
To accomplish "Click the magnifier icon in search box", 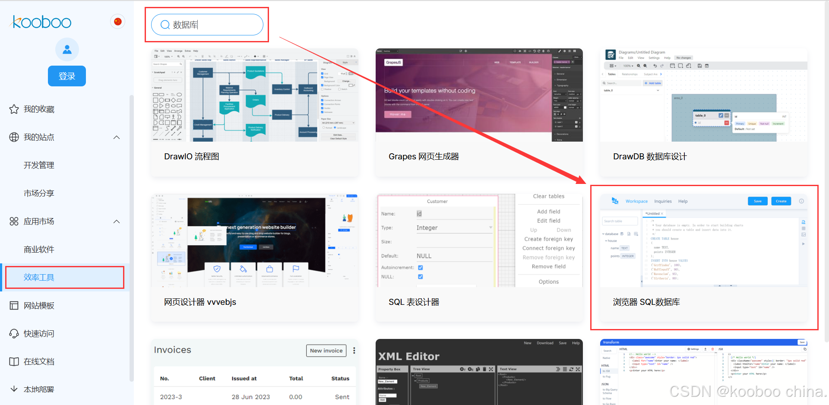I will tap(165, 25).
